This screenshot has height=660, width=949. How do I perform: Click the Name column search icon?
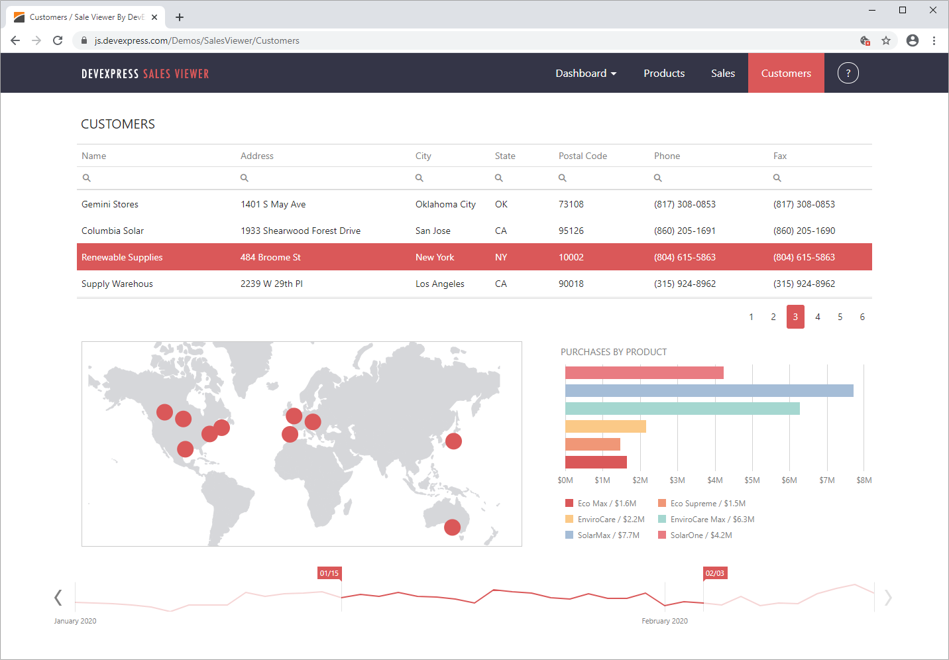pos(86,178)
